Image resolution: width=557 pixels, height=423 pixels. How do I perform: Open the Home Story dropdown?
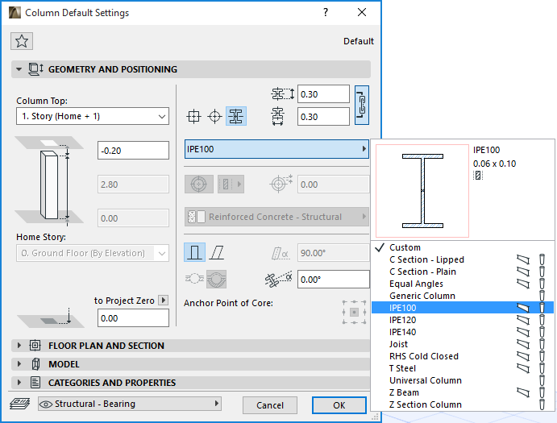click(93, 253)
